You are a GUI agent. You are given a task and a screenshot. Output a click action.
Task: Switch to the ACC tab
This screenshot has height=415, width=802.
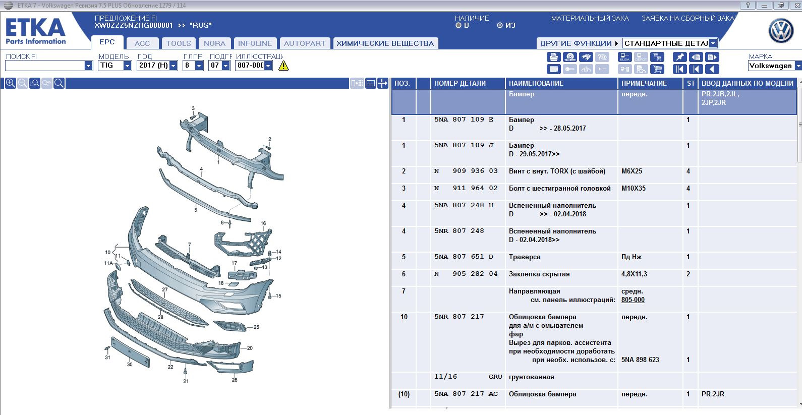click(x=142, y=43)
